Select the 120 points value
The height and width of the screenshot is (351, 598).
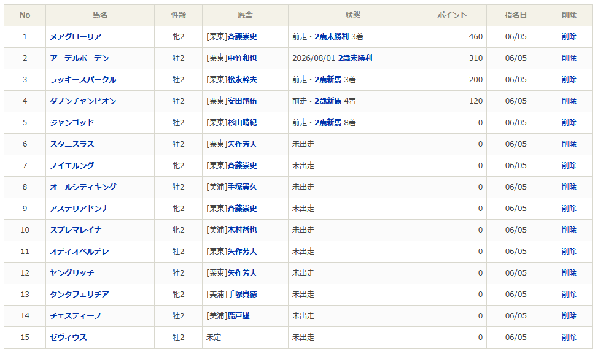tap(476, 101)
